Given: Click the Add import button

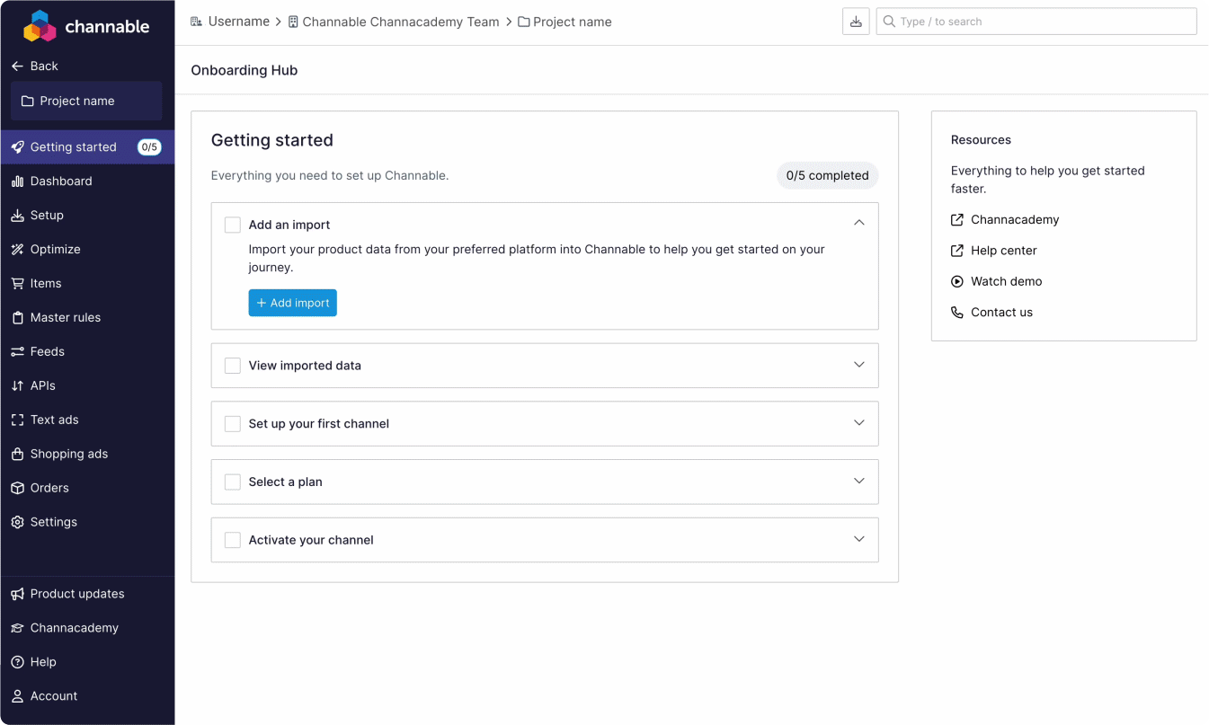Looking at the screenshot, I should 292,303.
